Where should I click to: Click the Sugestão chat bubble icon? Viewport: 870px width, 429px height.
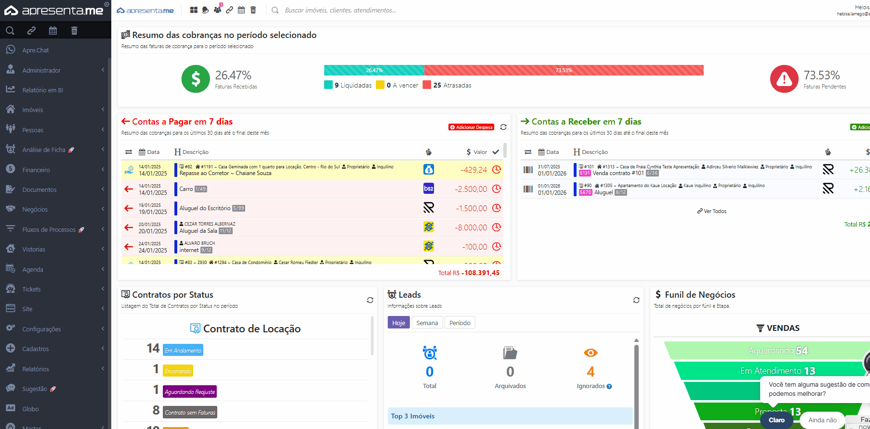(x=11, y=388)
